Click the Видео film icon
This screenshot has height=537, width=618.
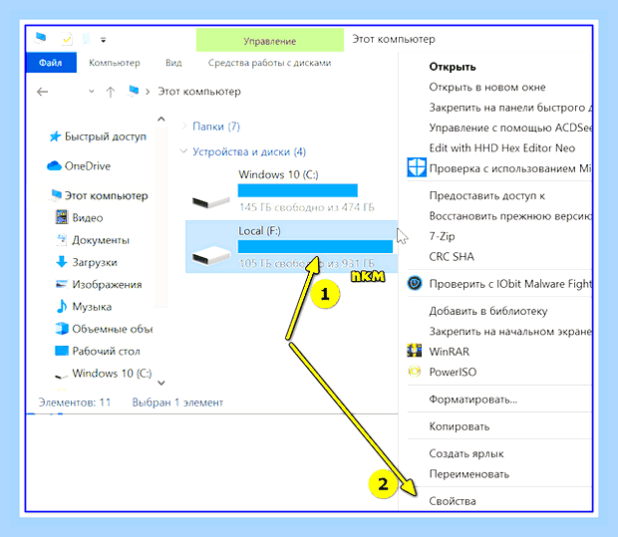pyautogui.click(x=62, y=217)
